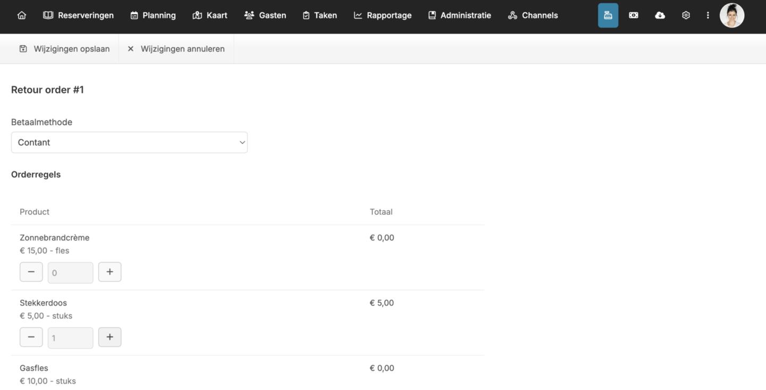
Task: Open settings via the gear icon
Action: click(x=686, y=15)
